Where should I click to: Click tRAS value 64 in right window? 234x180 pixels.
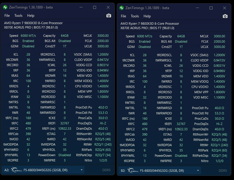pyautogui.click(x=145, y=76)
